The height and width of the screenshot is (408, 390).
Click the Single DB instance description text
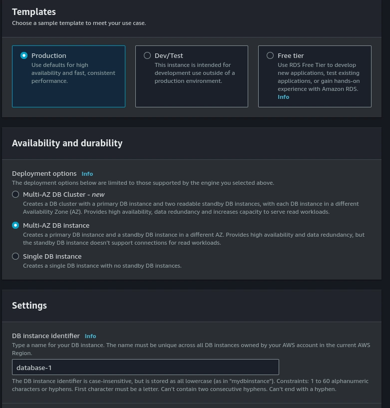(102, 266)
